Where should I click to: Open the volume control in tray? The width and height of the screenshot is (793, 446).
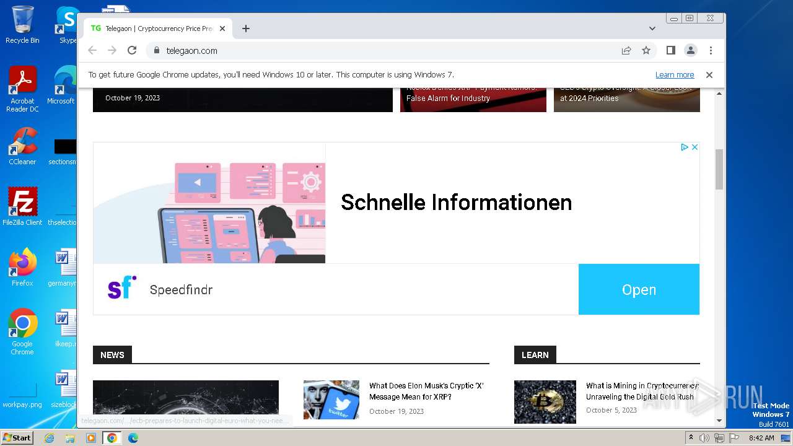click(704, 438)
